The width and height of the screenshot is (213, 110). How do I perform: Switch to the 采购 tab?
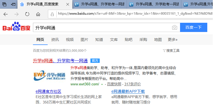[143, 40]
